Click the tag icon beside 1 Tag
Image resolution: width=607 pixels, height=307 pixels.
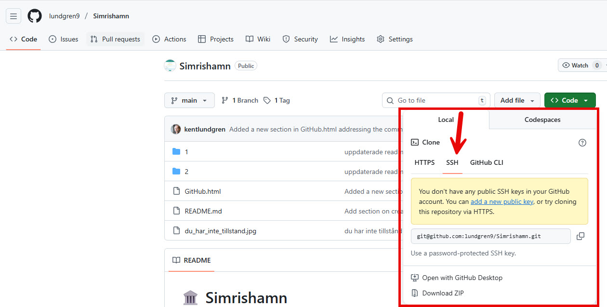pos(267,100)
